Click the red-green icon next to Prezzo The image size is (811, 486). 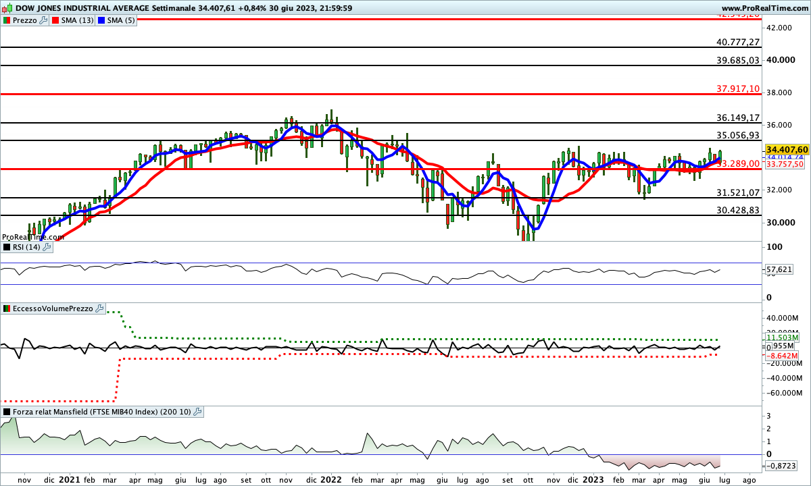(7, 21)
